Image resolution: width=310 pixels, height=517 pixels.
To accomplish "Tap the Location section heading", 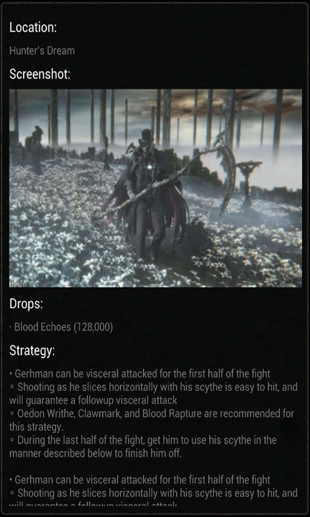I will [x=33, y=27].
